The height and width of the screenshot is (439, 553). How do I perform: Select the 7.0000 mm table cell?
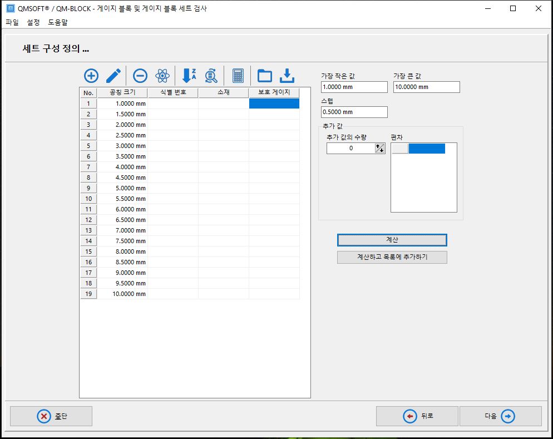click(122, 230)
